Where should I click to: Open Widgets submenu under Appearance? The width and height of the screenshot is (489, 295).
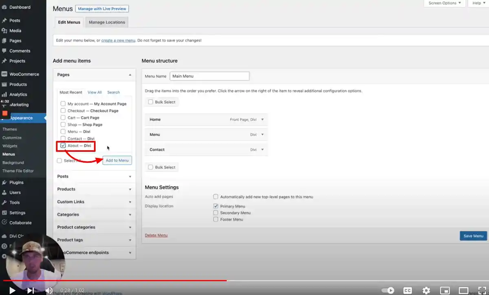coord(10,146)
